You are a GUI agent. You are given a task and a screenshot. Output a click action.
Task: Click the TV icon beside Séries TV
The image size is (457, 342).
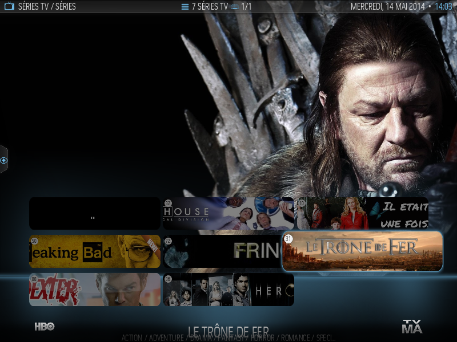pyautogui.click(x=9, y=6)
